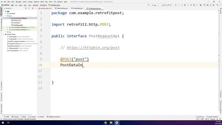
Task: Open the Terminal tool window
Action: click(15, 117)
